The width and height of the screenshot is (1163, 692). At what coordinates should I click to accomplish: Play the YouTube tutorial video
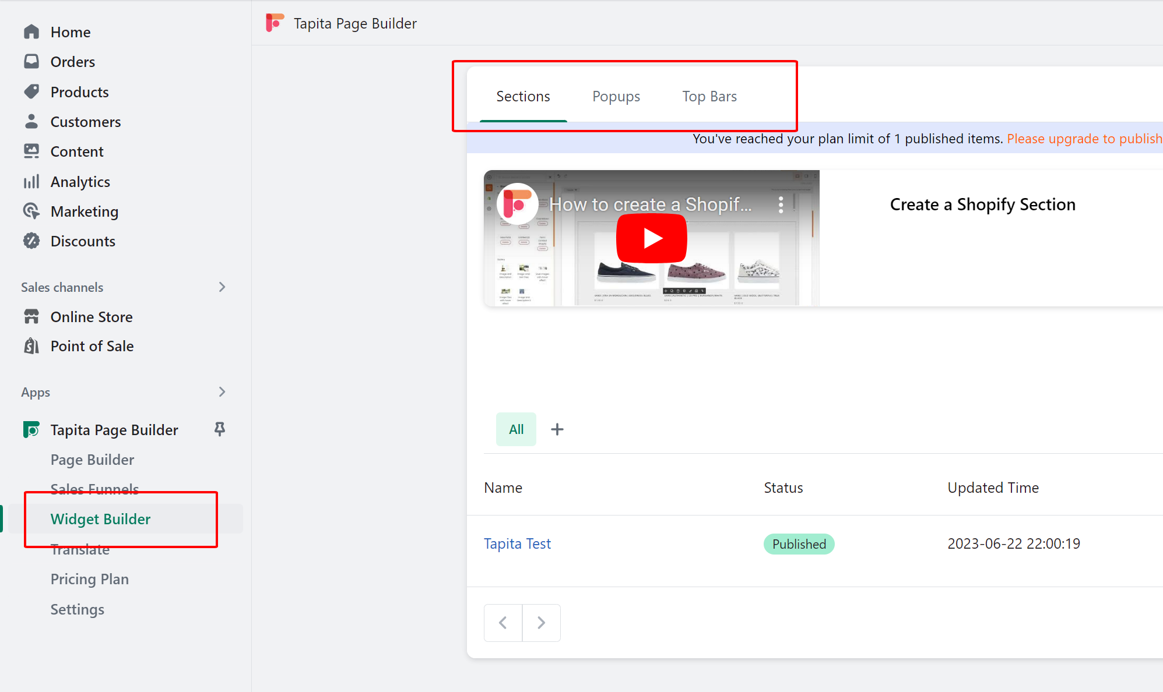[651, 238]
